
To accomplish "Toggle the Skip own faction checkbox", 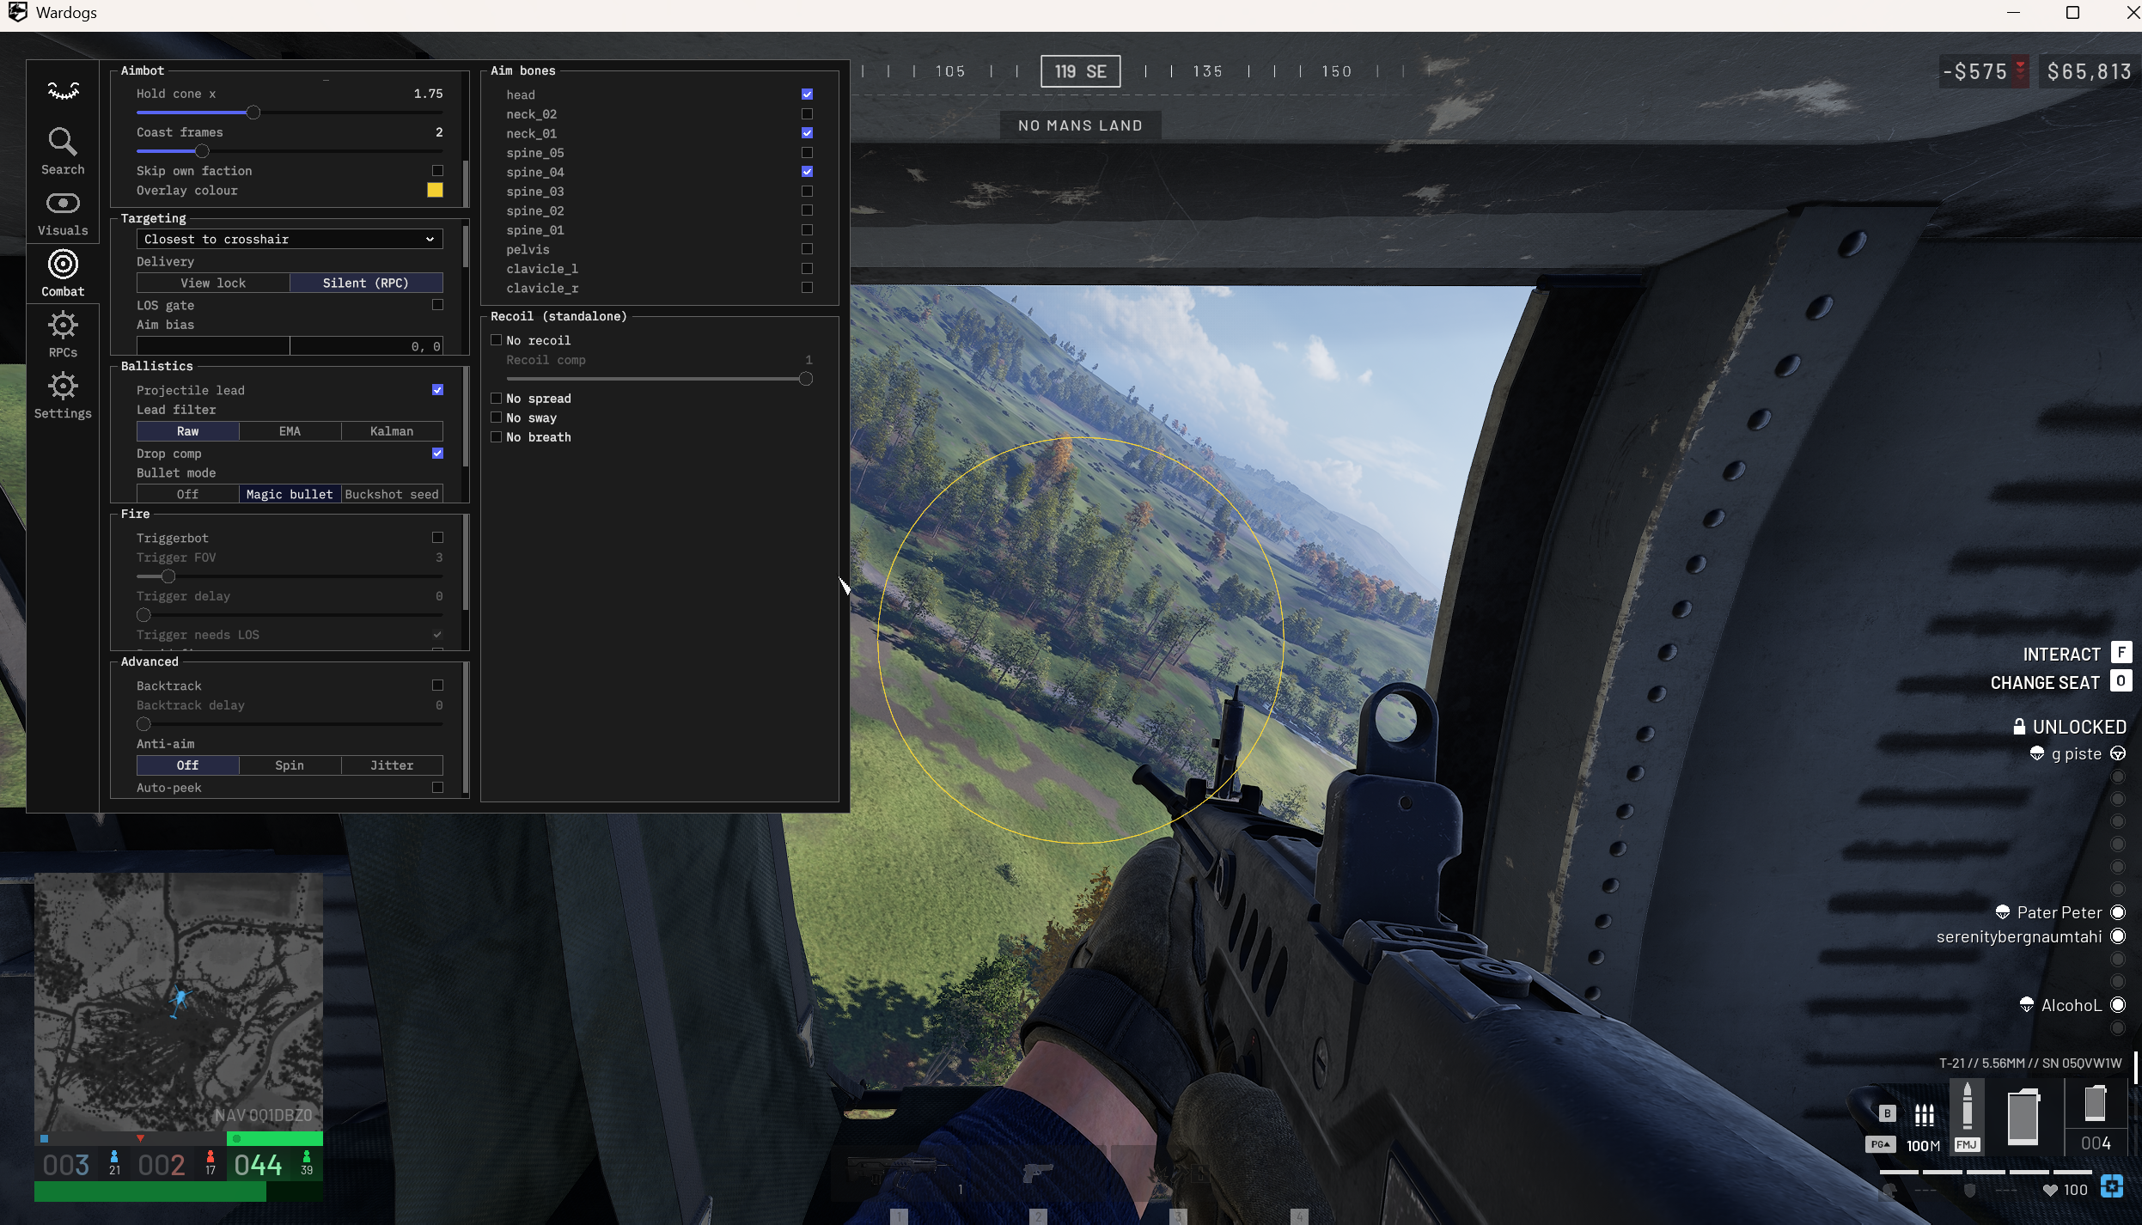I will coord(437,171).
